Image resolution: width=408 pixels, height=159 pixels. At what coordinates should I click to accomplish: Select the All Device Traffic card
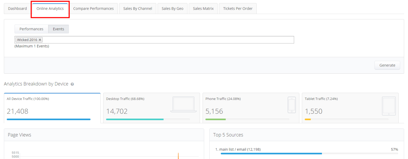pos(52,108)
